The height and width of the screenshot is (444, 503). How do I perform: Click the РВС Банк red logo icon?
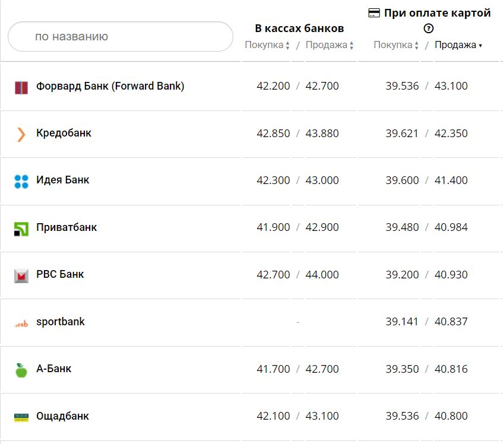pyautogui.click(x=21, y=275)
